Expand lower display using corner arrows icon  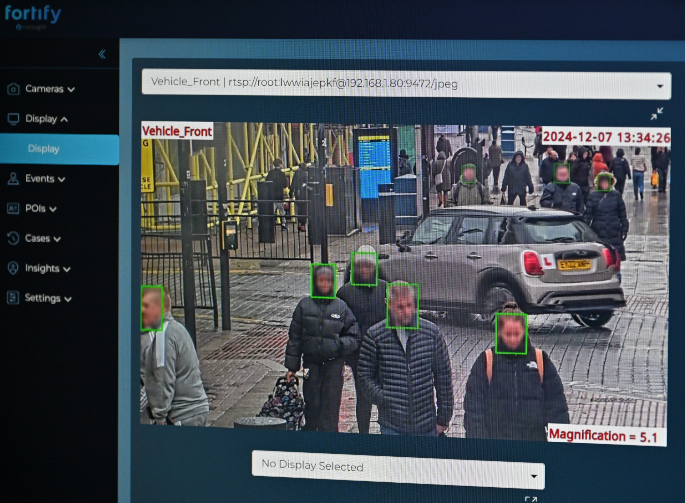(531, 499)
